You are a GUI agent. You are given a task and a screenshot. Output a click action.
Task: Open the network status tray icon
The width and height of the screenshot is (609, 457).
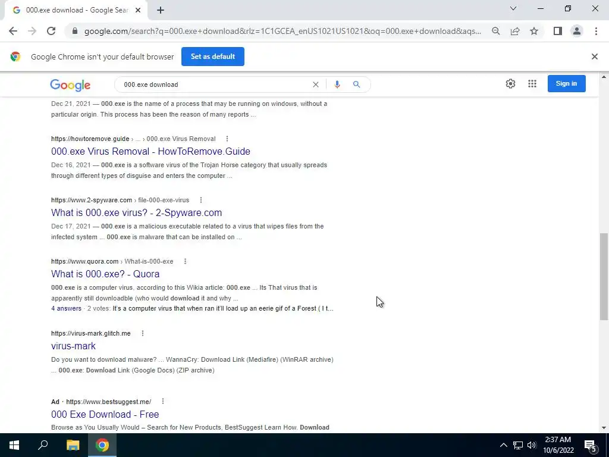(518, 445)
